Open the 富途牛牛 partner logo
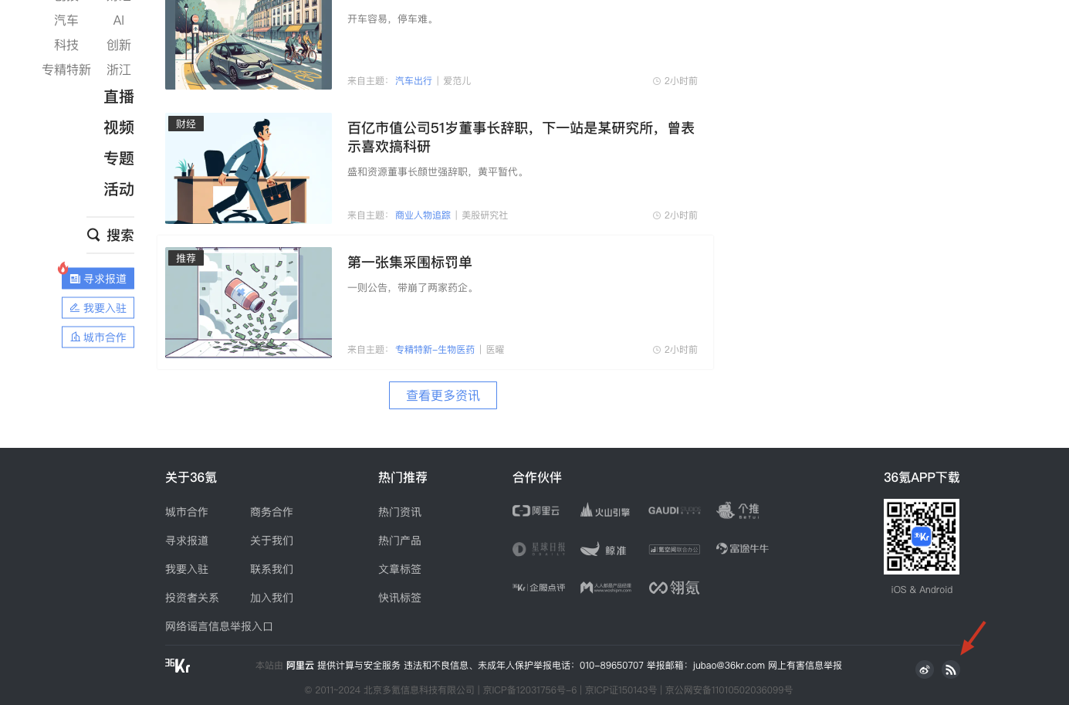 pos(743,549)
